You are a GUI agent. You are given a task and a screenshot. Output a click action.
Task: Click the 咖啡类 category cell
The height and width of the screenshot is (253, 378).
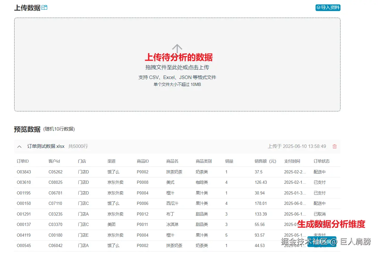click(202, 183)
